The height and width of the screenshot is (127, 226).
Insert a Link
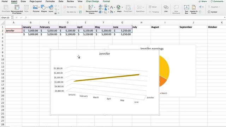[x=166, y=8]
